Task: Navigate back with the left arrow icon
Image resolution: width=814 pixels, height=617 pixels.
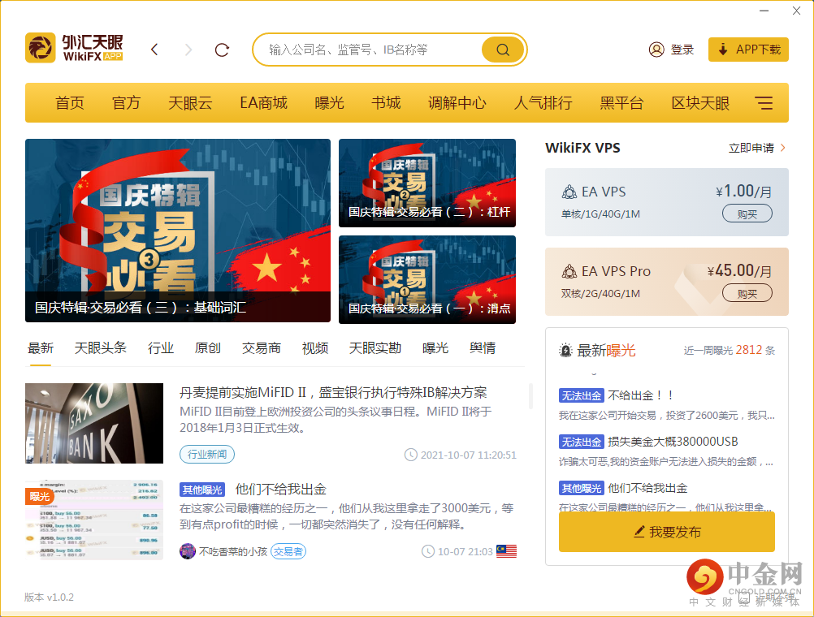Action: (x=154, y=49)
